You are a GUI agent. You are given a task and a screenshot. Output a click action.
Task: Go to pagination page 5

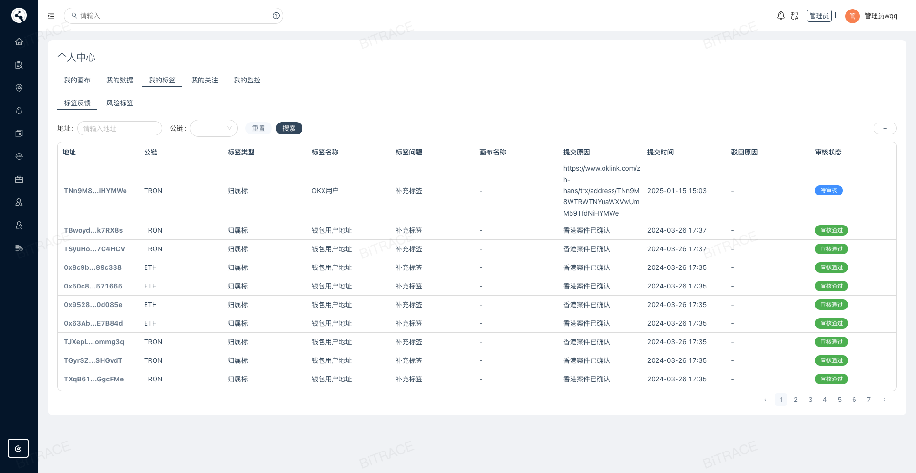840,400
